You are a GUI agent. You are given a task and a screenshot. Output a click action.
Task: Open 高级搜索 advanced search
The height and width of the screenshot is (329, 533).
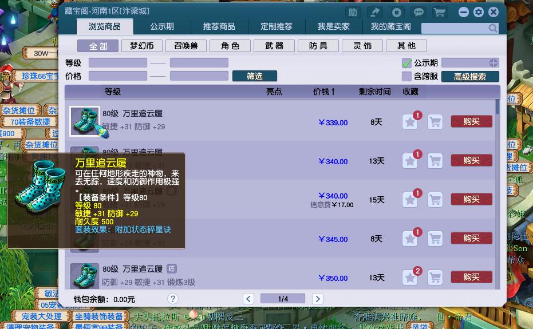pos(470,77)
